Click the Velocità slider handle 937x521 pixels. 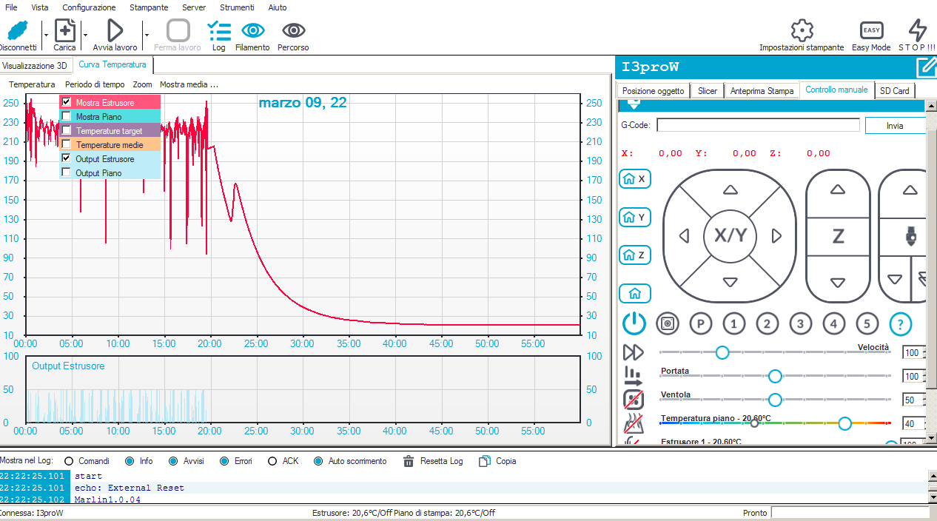(722, 352)
